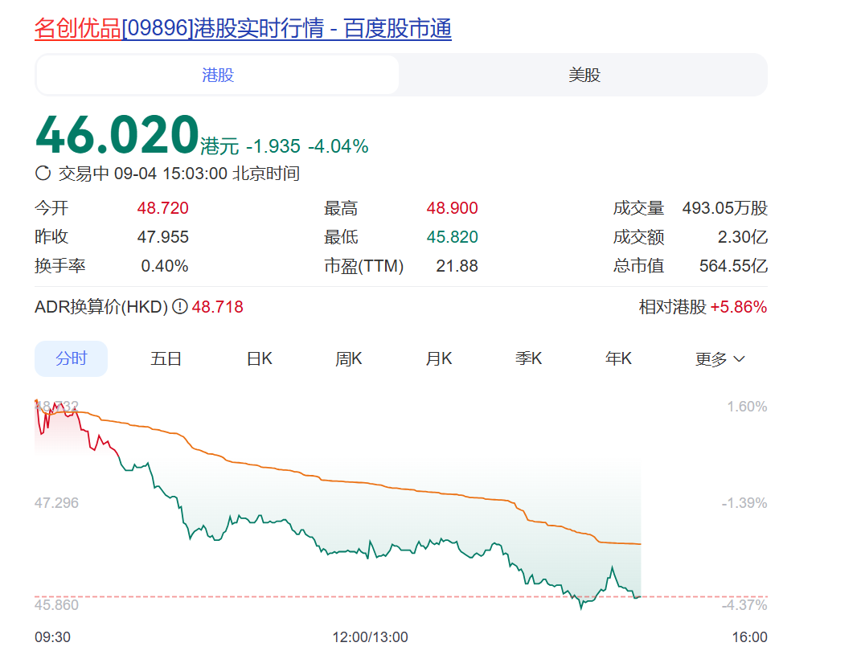Click the 总市值 value 564.55亿
Screen dimensions: 861x663
click(733, 266)
